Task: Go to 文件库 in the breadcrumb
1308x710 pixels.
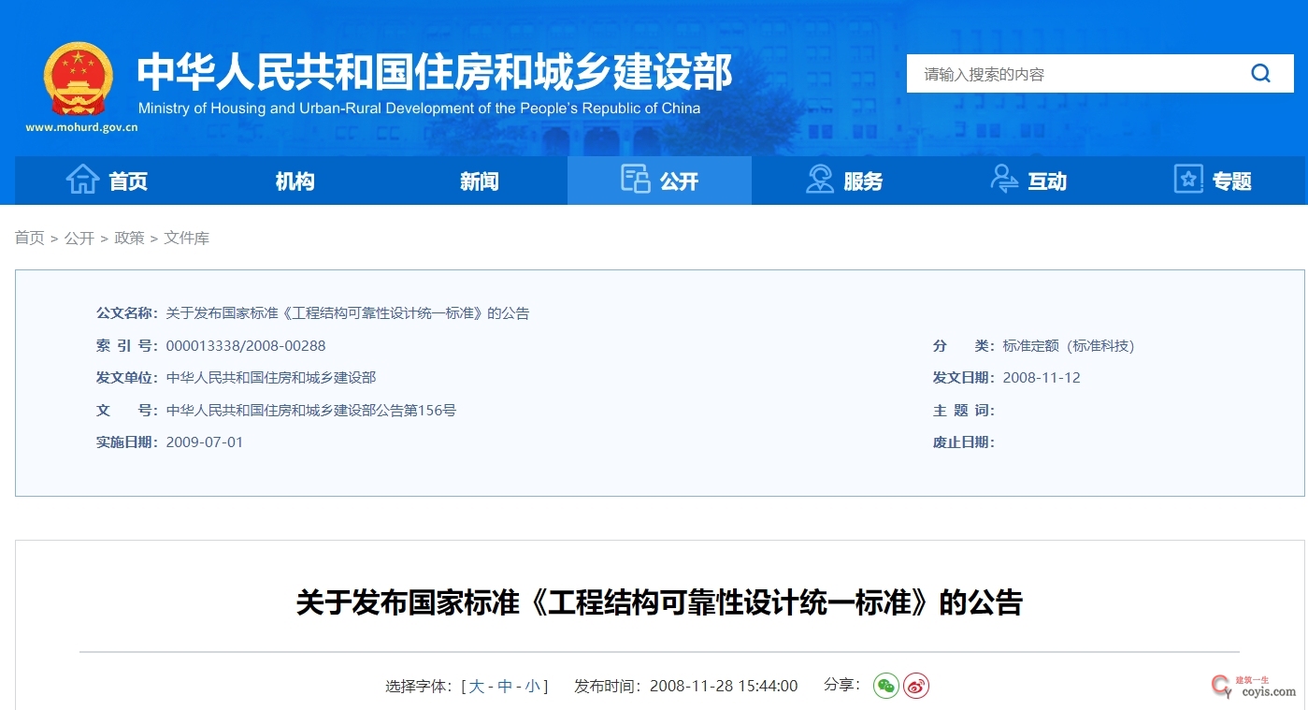Action: [187, 238]
